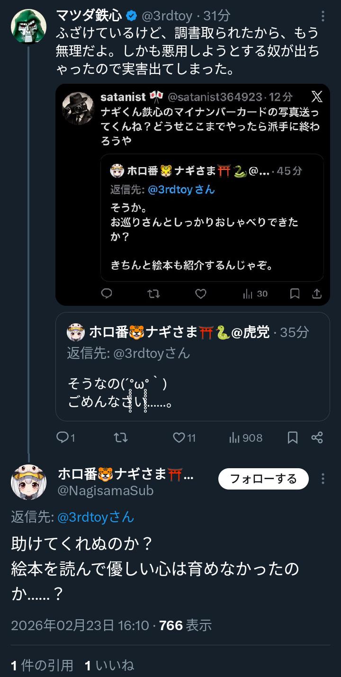The height and width of the screenshot is (677, 341).
Task: Share マツダ鉄心's post
Action: point(317,438)
